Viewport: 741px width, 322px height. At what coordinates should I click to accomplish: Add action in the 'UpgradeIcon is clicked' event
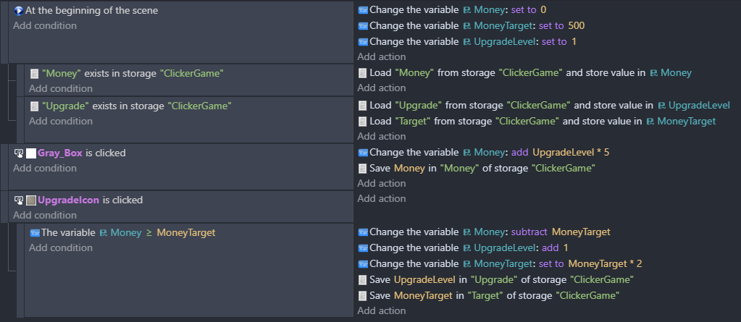point(382,198)
